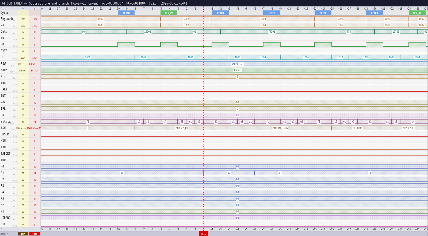This screenshot has width=428, height=236.
Task: Select the d1 state in the istate row
Action: (x=182, y=122)
